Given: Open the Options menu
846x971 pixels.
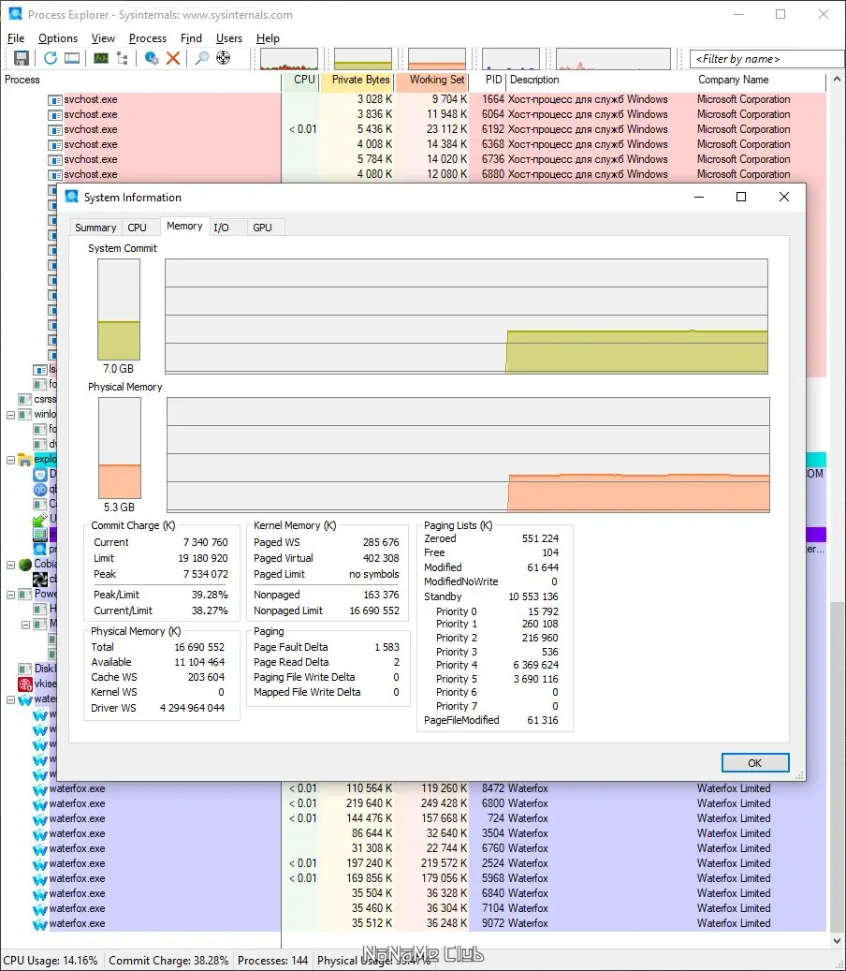Looking at the screenshot, I should coord(58,37).
